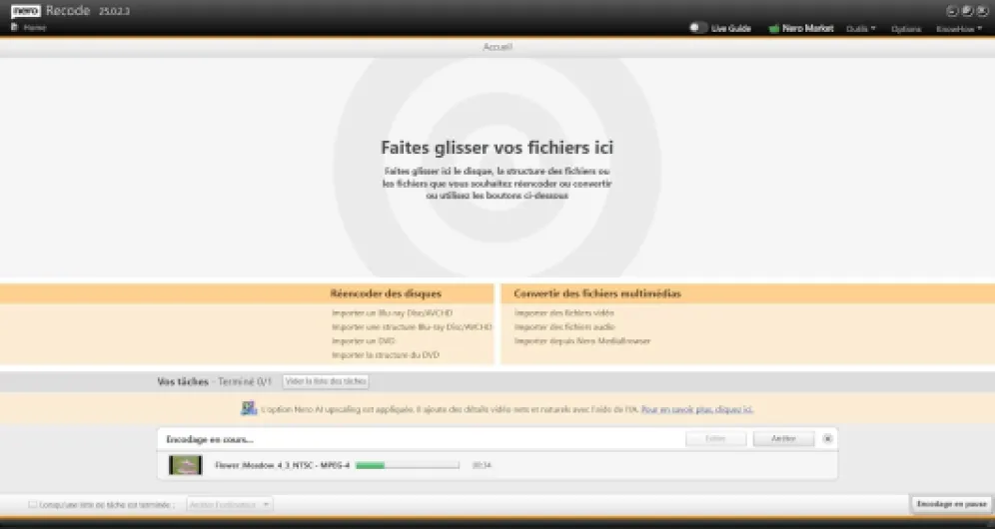This screenshot has width=995, height=529.
Task: Open the Outils dropdown menu
Action: click(860, 29)
